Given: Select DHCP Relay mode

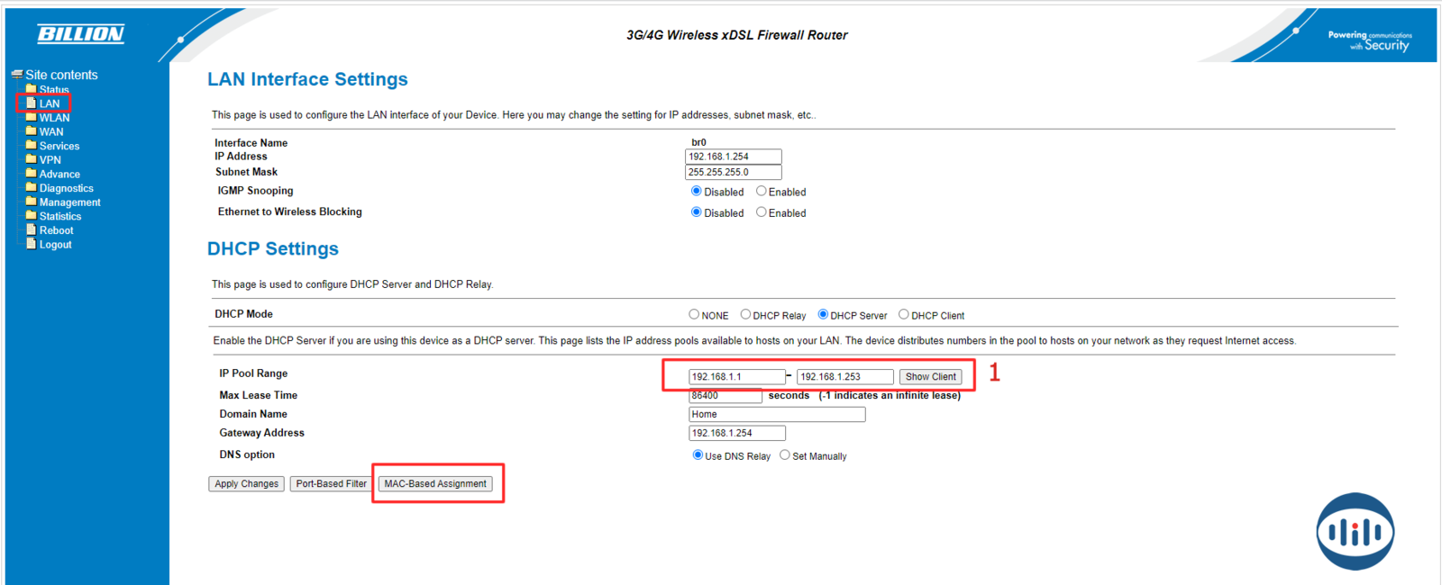Looking at the screenshot, I should 745,315.
